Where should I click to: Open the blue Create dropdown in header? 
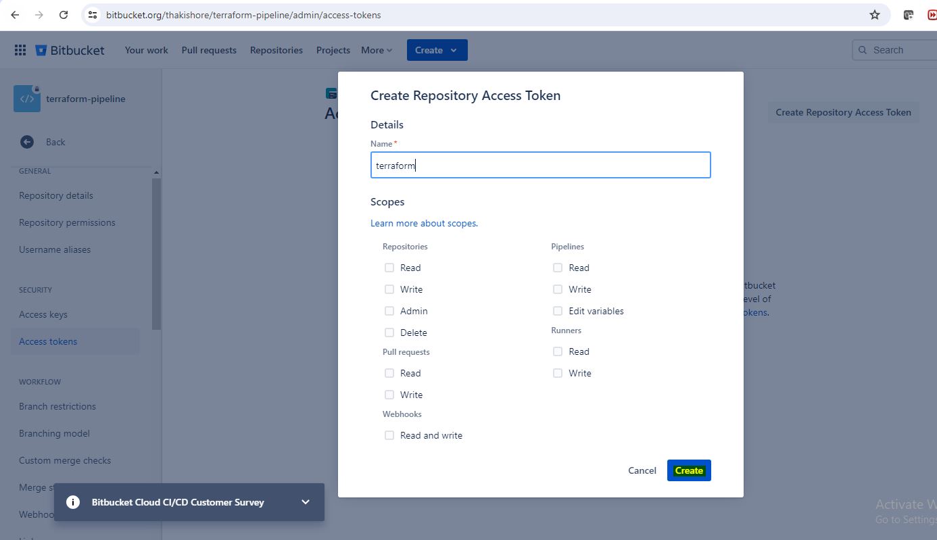click(x=437, y=50)
